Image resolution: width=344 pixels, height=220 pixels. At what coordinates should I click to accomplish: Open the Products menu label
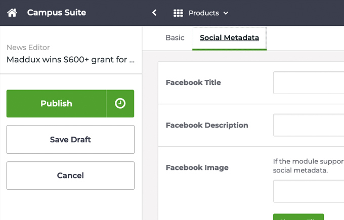coord(203,13)
